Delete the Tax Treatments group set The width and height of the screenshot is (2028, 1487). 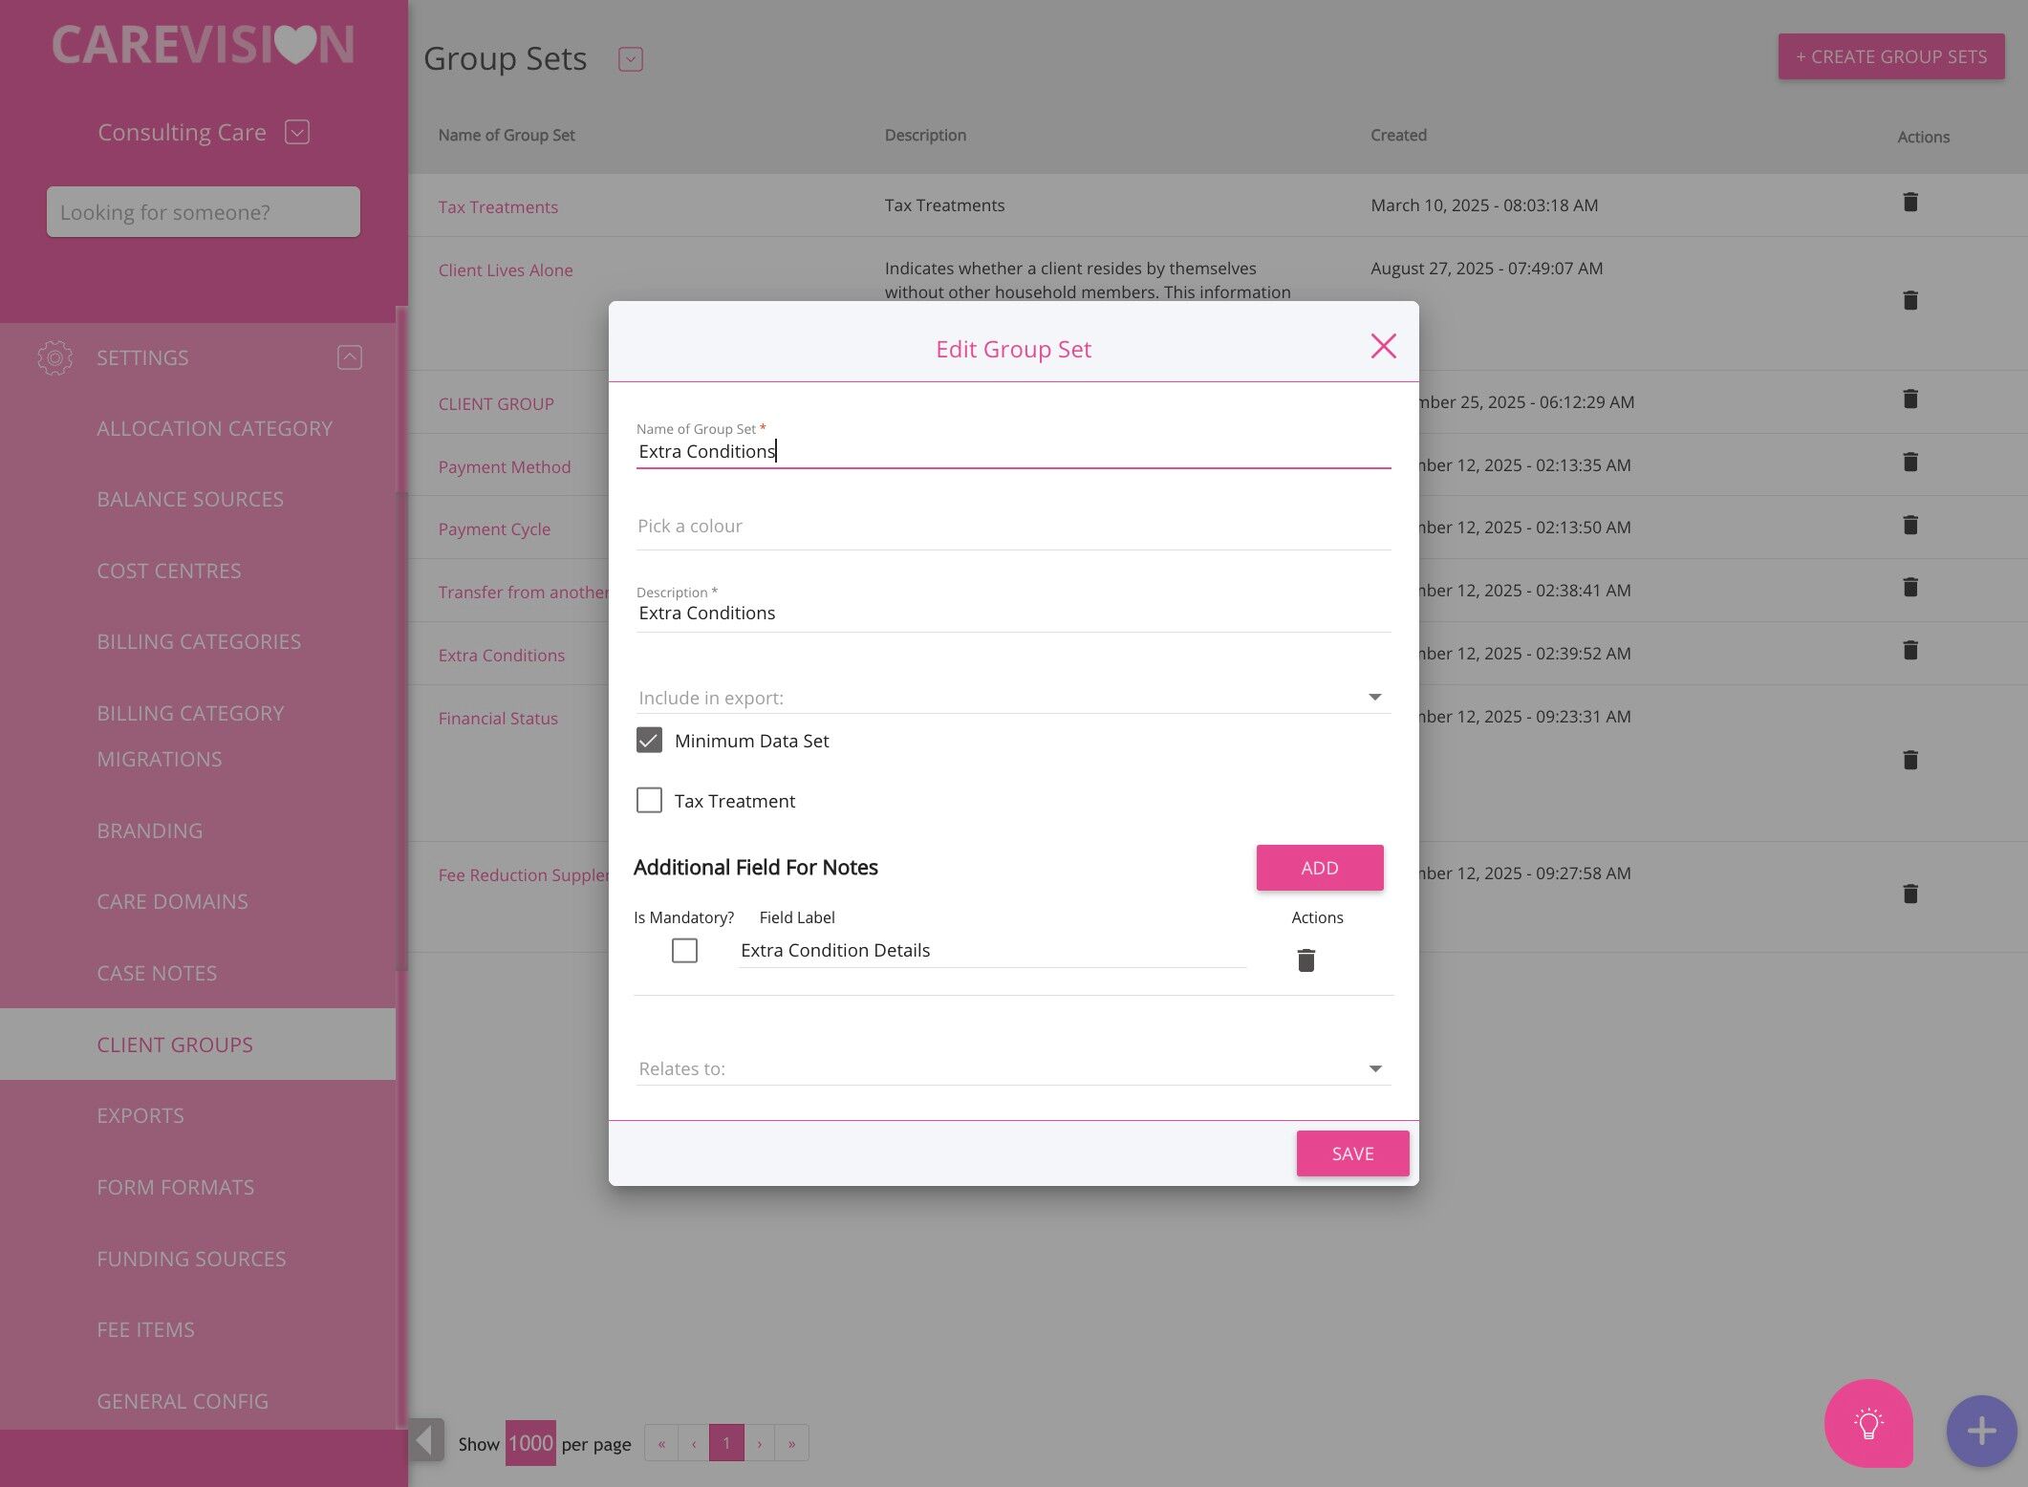point(1909,203)
